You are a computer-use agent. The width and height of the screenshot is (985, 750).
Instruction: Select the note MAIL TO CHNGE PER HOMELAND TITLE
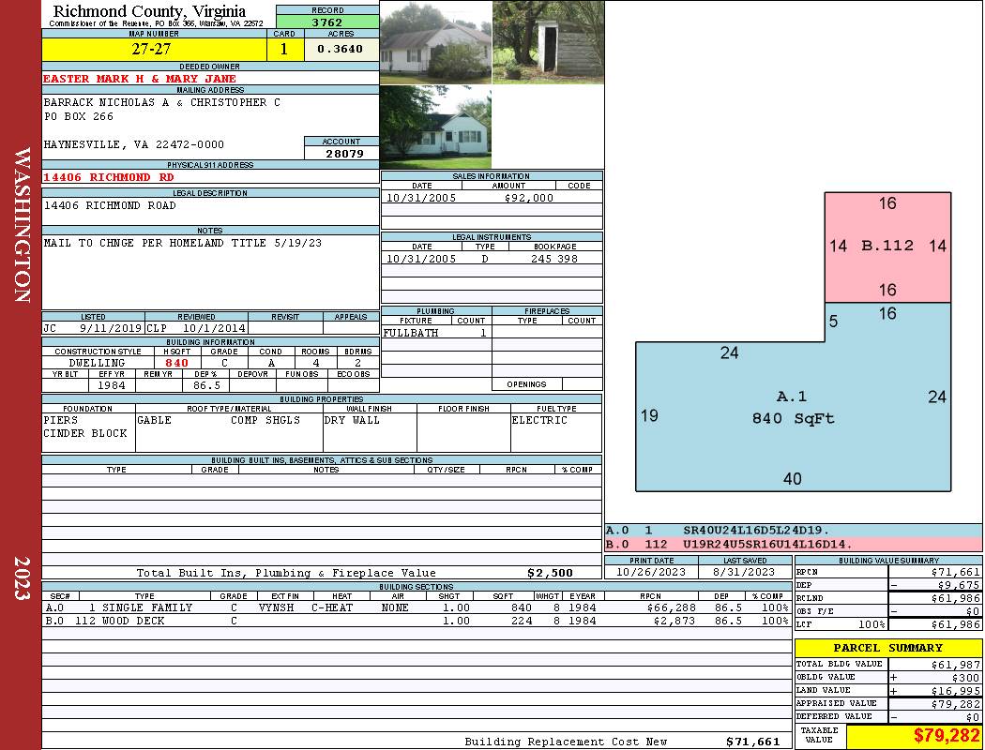182,243
